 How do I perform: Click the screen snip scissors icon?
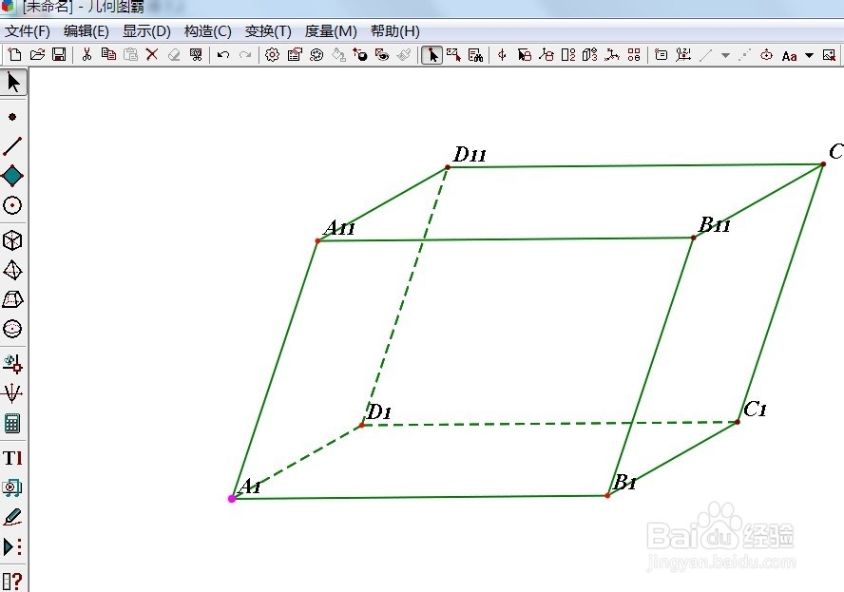coord(196,54)
